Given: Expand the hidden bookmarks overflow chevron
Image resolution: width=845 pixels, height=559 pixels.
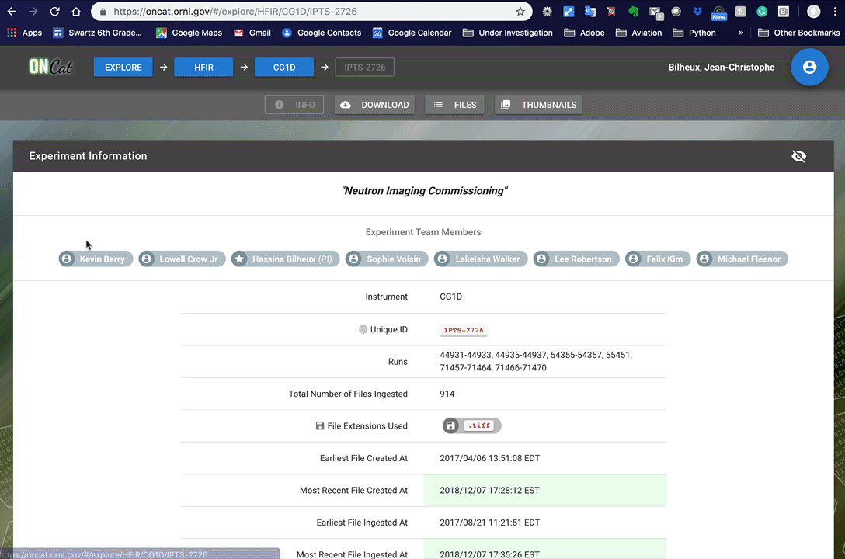Looking at the screenshot, I should click(741, 33).
